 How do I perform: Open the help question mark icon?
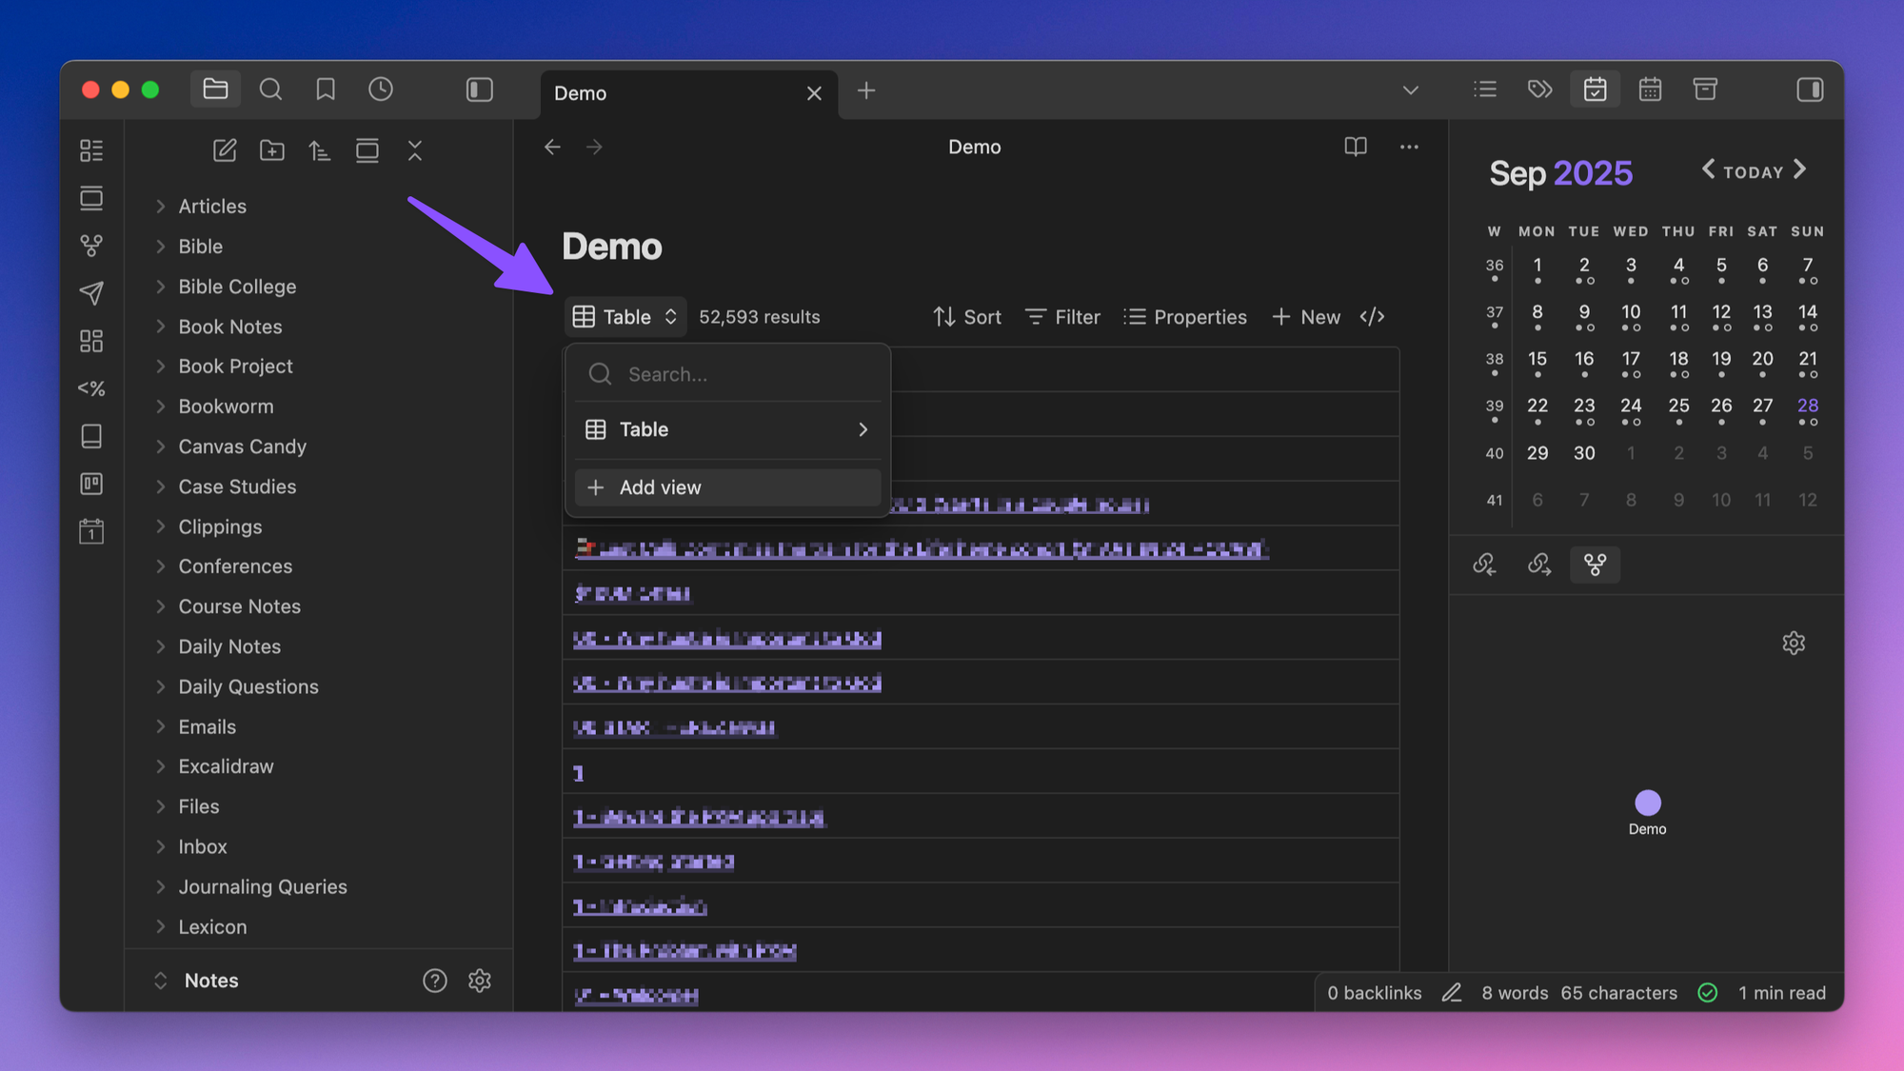click(435, 981)
